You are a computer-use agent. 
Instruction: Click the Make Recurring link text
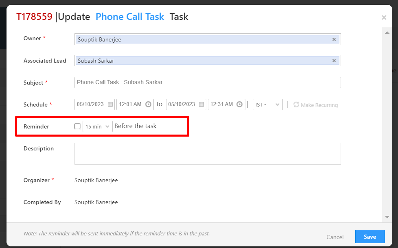click(x=319, y=105)
